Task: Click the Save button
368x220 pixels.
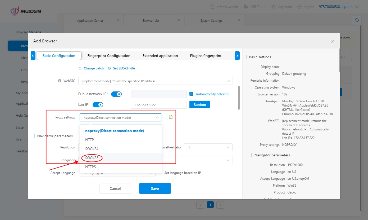Action: click(155, 188)
